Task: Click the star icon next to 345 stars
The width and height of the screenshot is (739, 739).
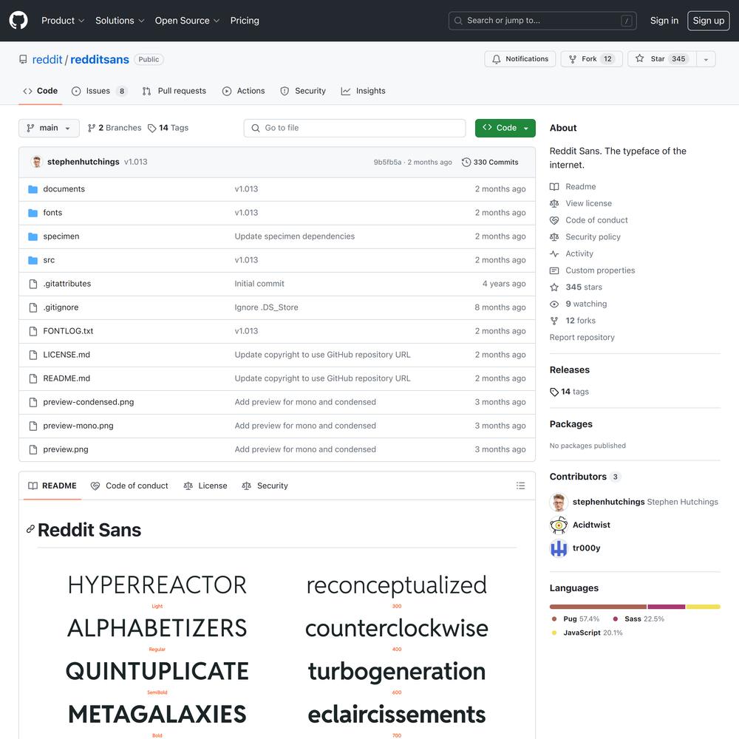Action: pyautogui.click(x=554, y=287)
